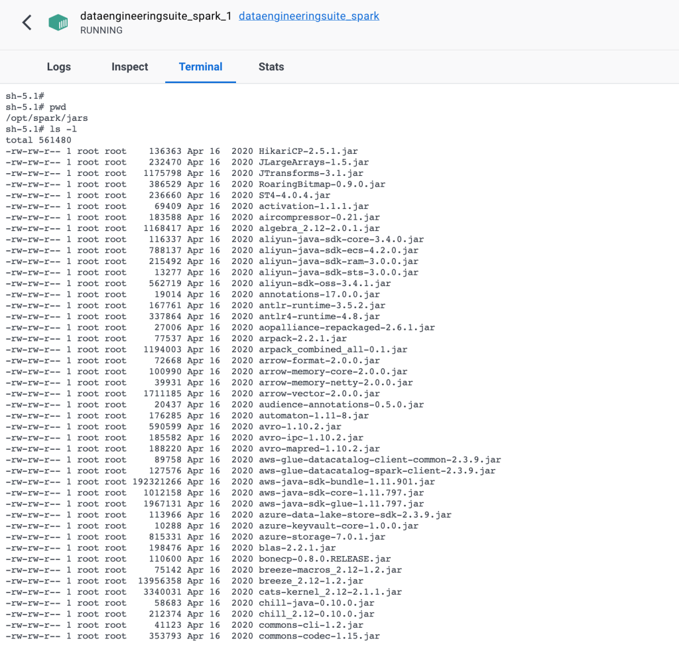Screen dimensions: 679x647
Task: Go back using the left arrow
Action: [x=26, y=22]
